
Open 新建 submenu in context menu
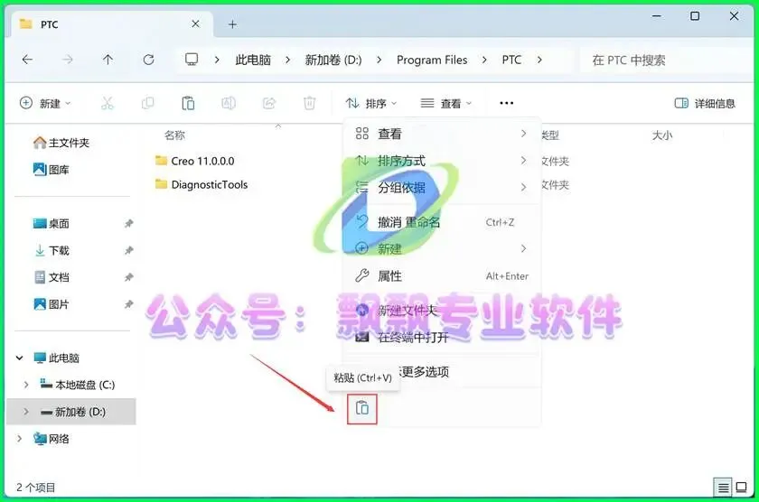pos(442,248)
